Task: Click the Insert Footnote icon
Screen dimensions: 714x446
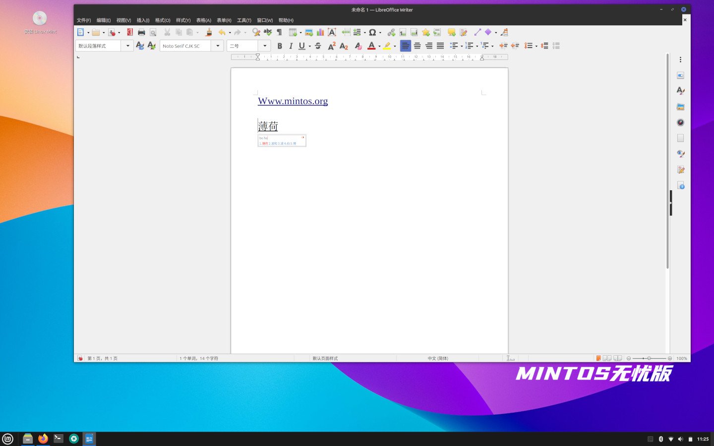Action: click(403, 32)
